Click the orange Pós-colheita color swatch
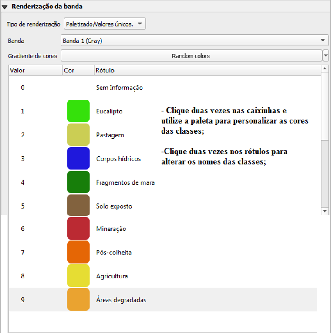This screenshot has width=331, height=333. (78, 252)
